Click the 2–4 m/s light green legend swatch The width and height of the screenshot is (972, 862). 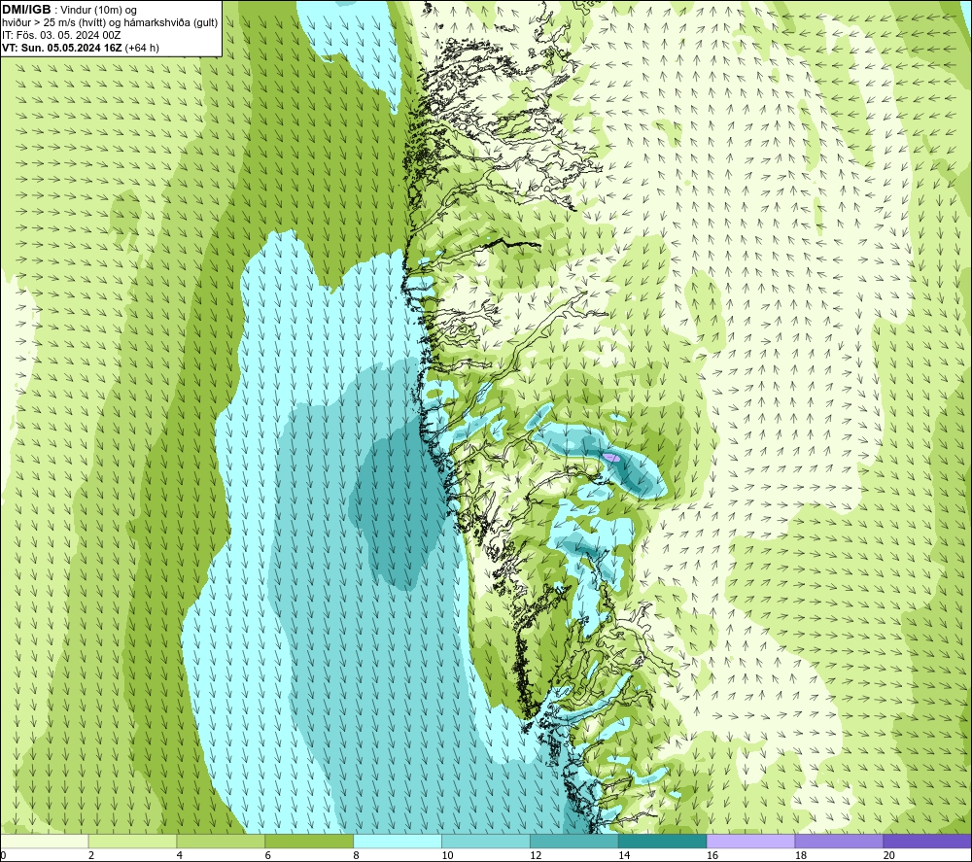[x=132, y=842]
